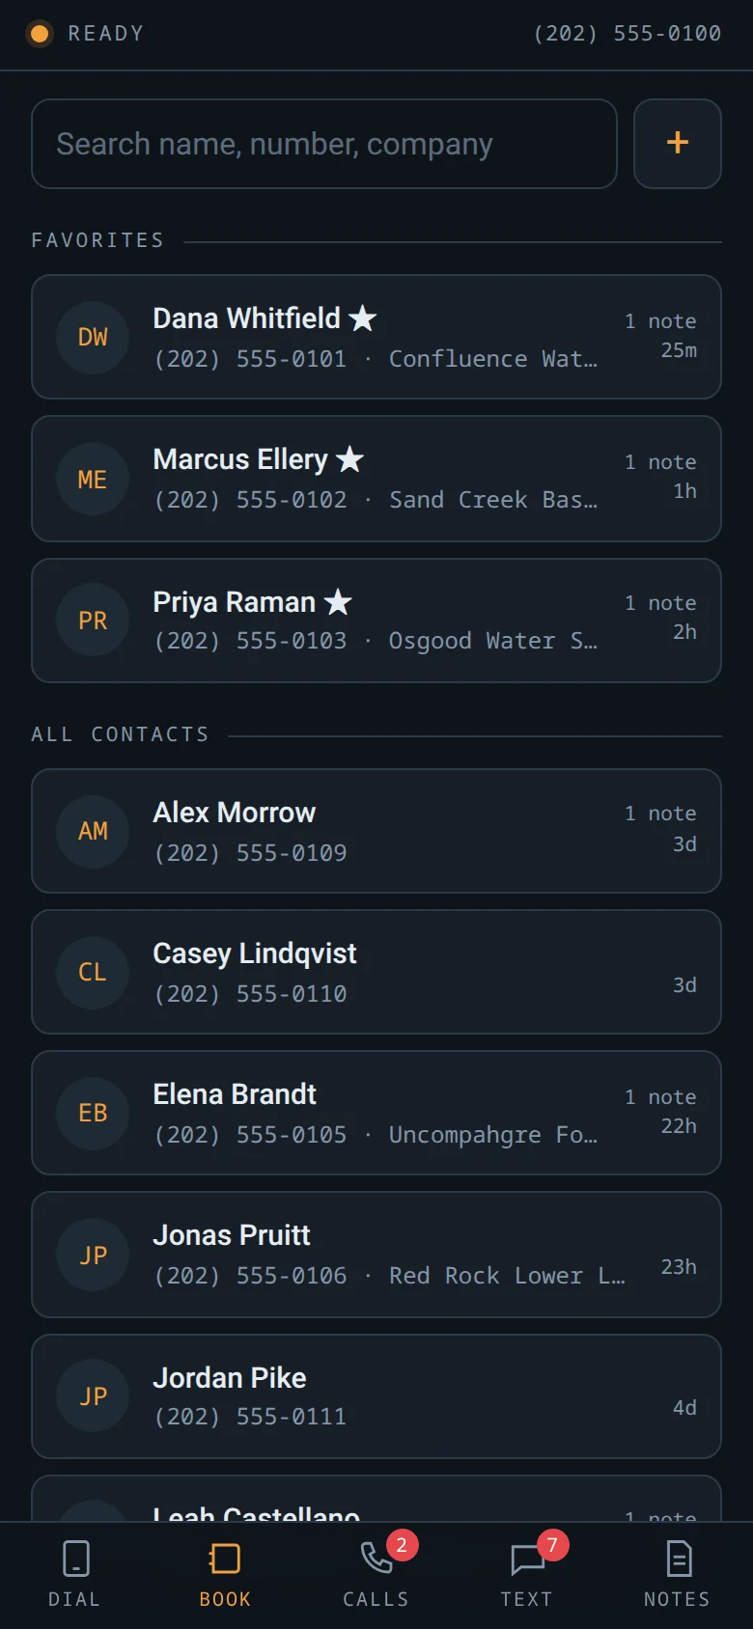Click the DW avatar for Dana Whitfield
The height and width of the screenshot is (1629, 753).
pos(93,337)
